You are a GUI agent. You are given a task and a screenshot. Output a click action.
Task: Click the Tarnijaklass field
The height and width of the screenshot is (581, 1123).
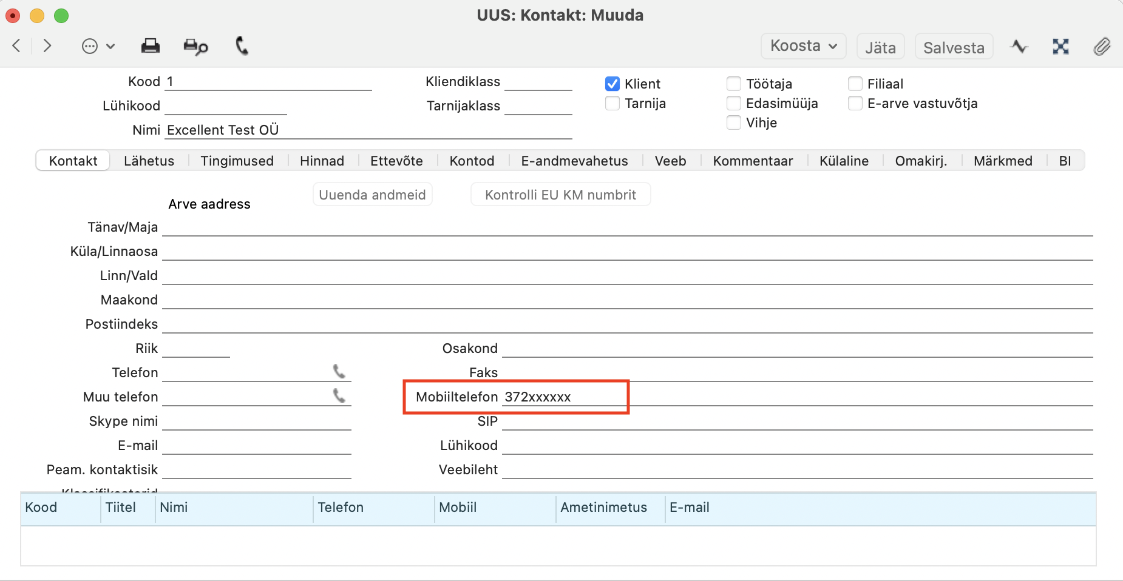point(538,106)
